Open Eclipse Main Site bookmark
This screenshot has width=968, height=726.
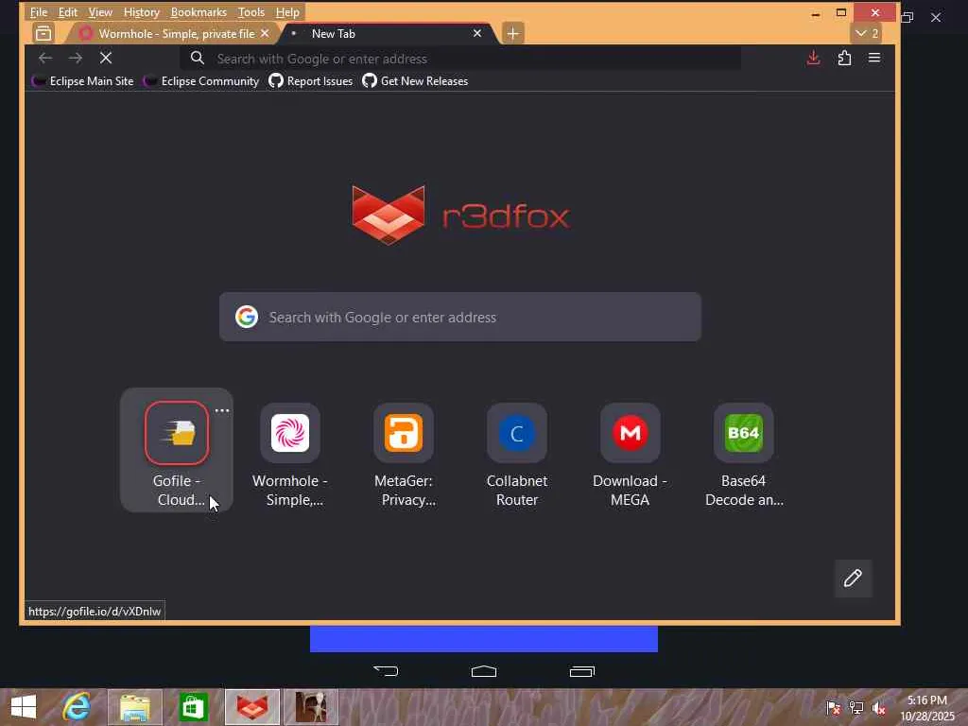coord(83,81)
